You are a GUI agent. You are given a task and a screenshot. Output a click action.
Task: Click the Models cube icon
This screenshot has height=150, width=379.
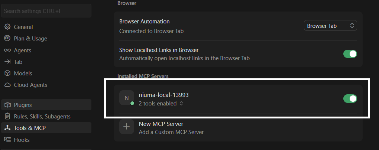pyautogui.click(x=7, y=73)
